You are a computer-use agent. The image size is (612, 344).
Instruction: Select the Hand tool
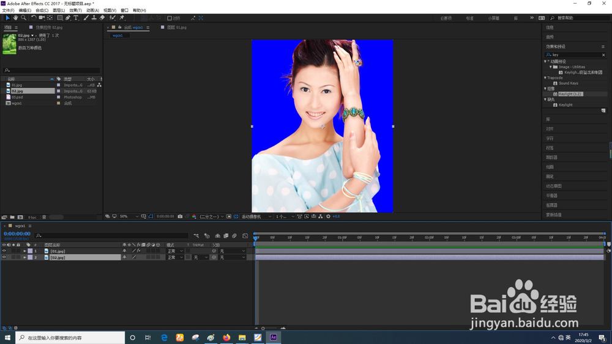coord(16,18)
